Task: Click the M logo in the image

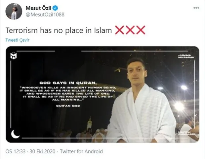Action: [x=14, y=56]
